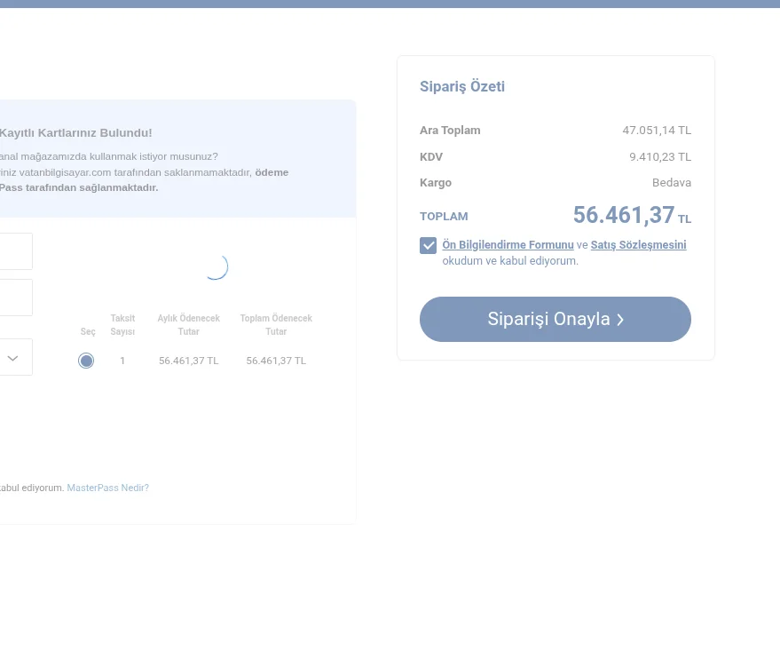
Task: Expand the dropdown chevron beside installment table
Action: tap(13, 358)
